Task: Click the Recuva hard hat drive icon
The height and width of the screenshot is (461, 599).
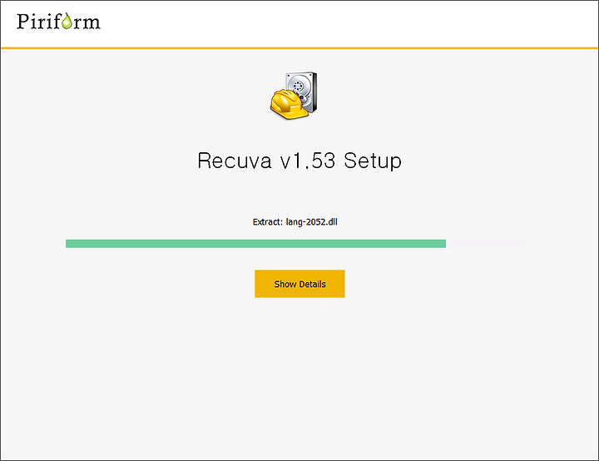Action: [x=294, y=96]
